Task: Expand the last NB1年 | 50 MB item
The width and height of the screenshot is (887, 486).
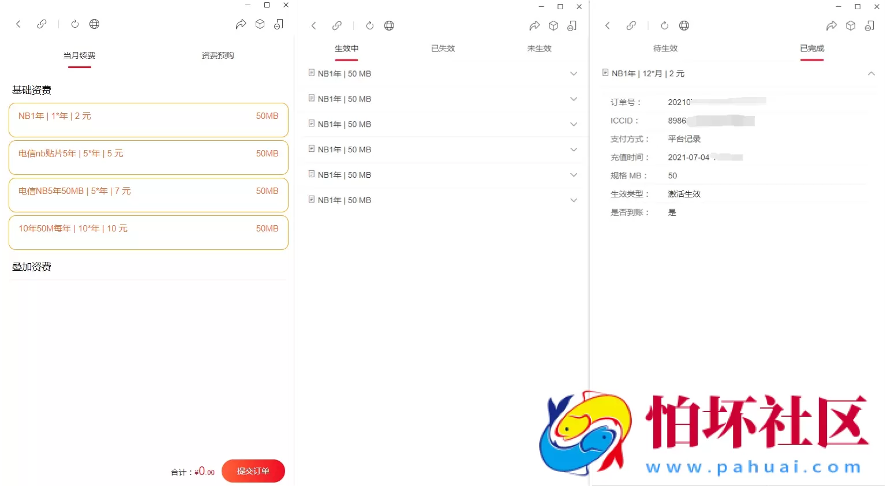Action: point(574,200)
